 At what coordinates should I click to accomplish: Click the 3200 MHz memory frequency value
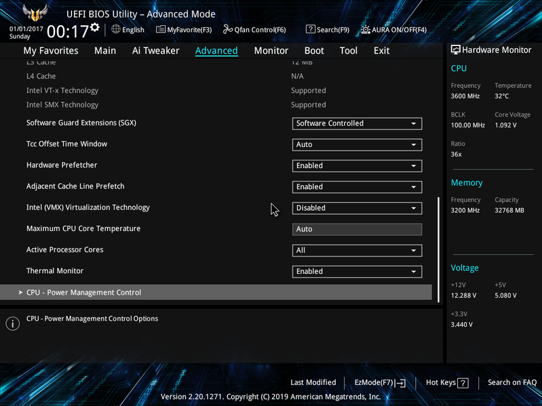pyautogui.click(x=465, y=210)
